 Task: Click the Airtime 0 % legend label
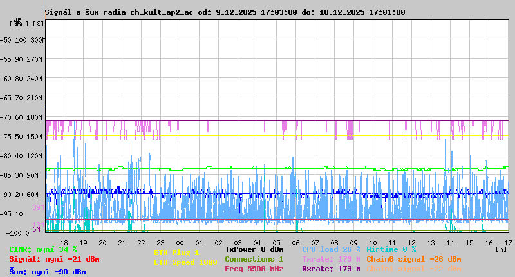391,249
